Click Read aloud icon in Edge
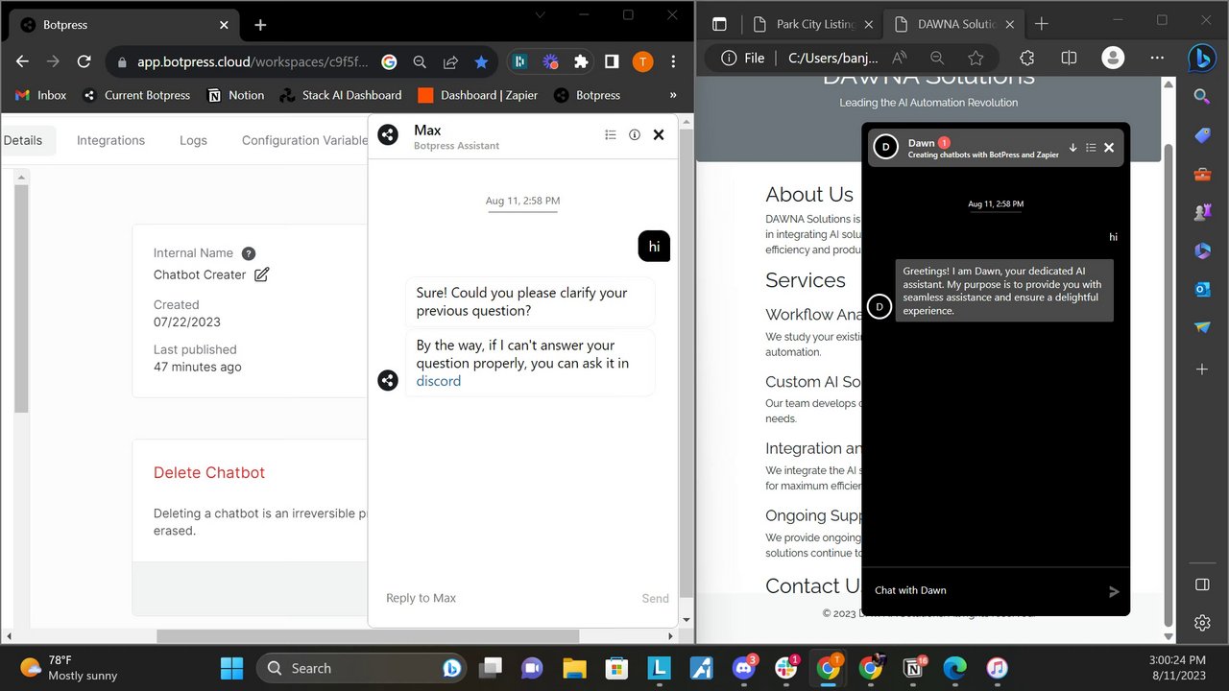Screen dimensions: 1229x691 [x=900, y=58]
